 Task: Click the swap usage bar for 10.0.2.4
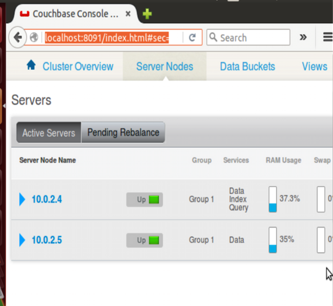pos(321,199)
